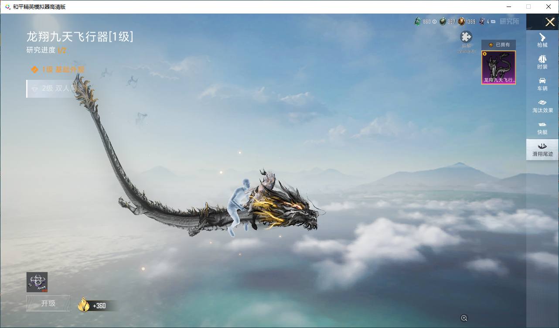559x328 pixels.
Task: Click the emulator app icon in title bar
Action: pos(8,7)
